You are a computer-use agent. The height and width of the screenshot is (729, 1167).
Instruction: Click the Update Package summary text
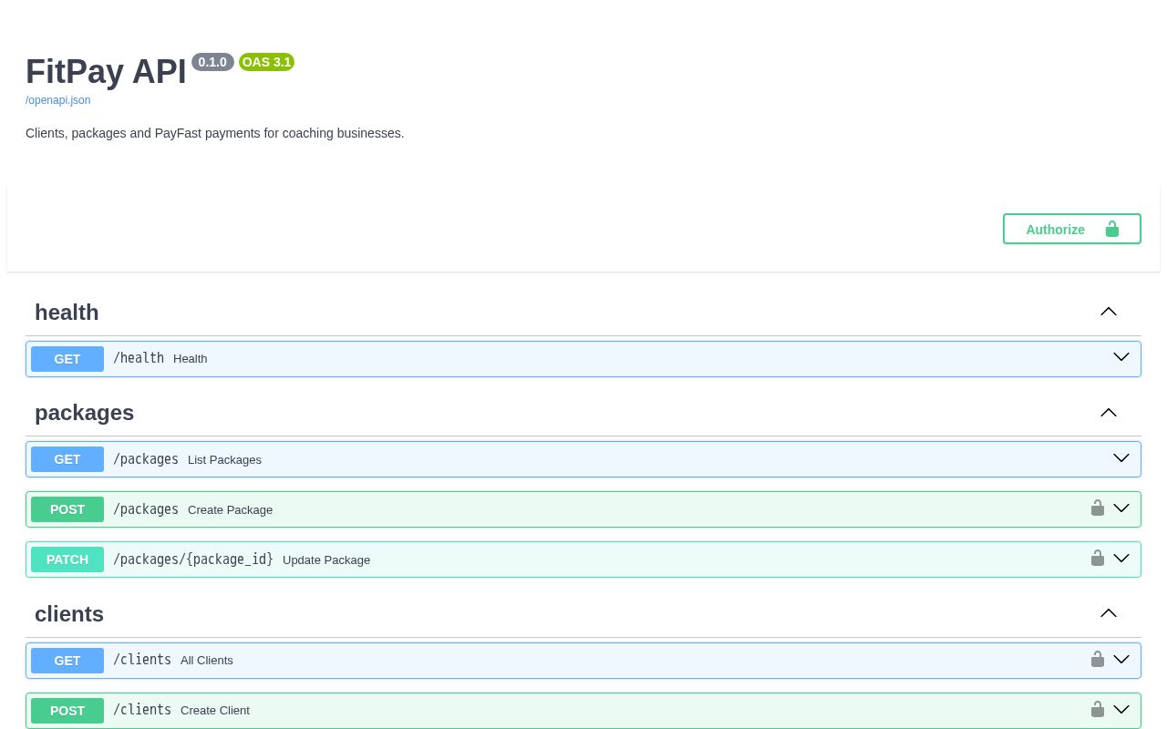[326, 560]
